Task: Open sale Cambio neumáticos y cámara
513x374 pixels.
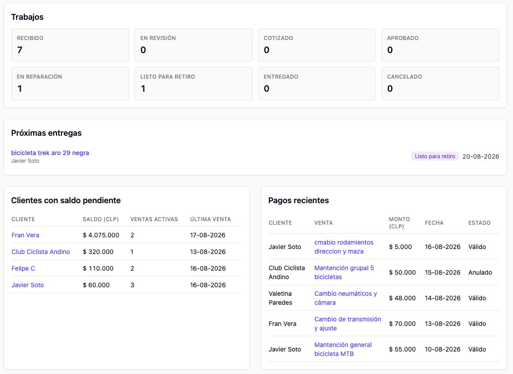Action: [x=345, y=298]
